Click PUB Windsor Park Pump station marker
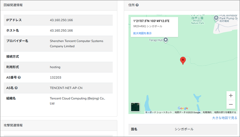 point(216,18)
